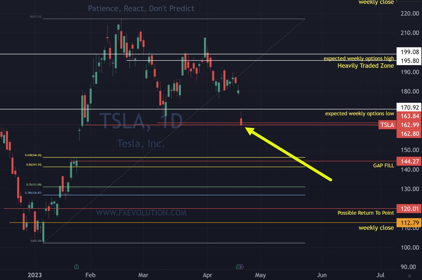The image size is (422, 280).
Task: Click the 'Heavily Traded Zone' annotation
Action: [x=366, y=65]
